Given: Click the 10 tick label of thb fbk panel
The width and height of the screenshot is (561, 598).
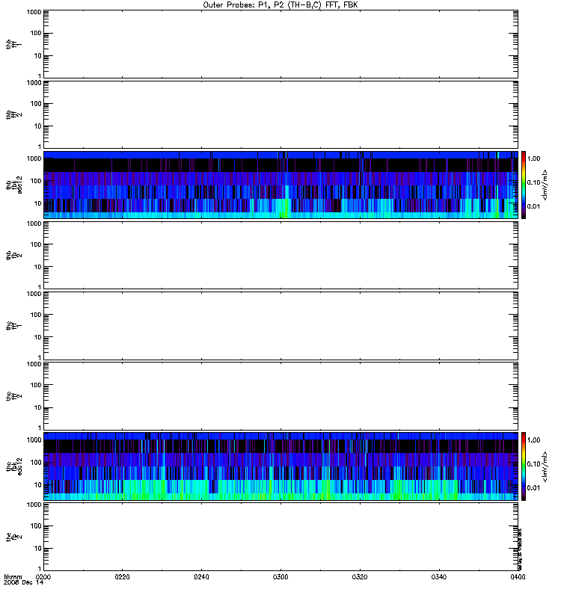Looking at the screenshot, I should 37,203.
